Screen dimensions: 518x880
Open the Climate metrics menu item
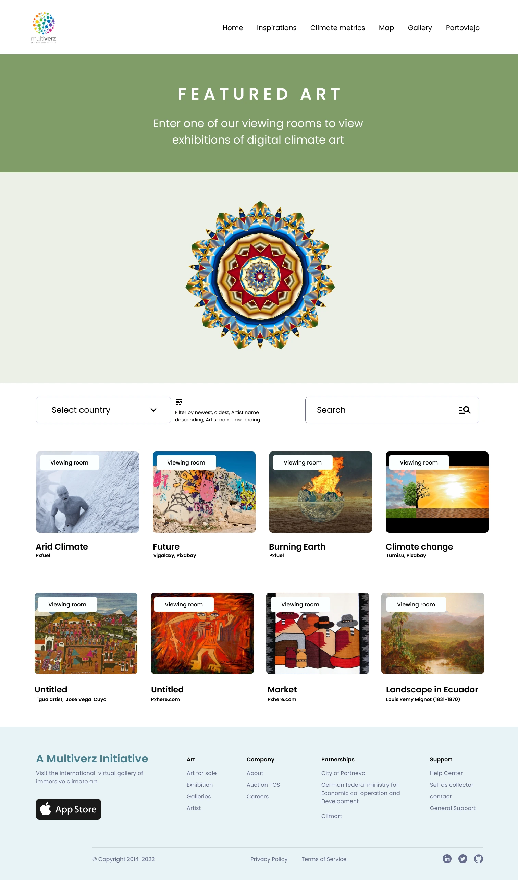coord(337,28)
